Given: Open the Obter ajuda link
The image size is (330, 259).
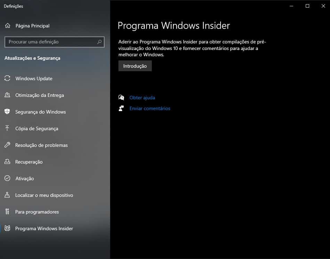Looking at the screenshot, I should point(142,98).
